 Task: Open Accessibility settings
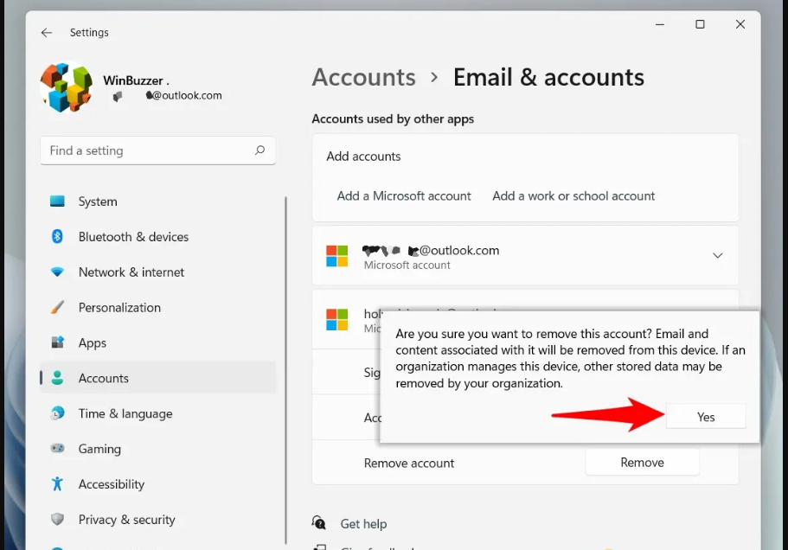click(157, 484)
